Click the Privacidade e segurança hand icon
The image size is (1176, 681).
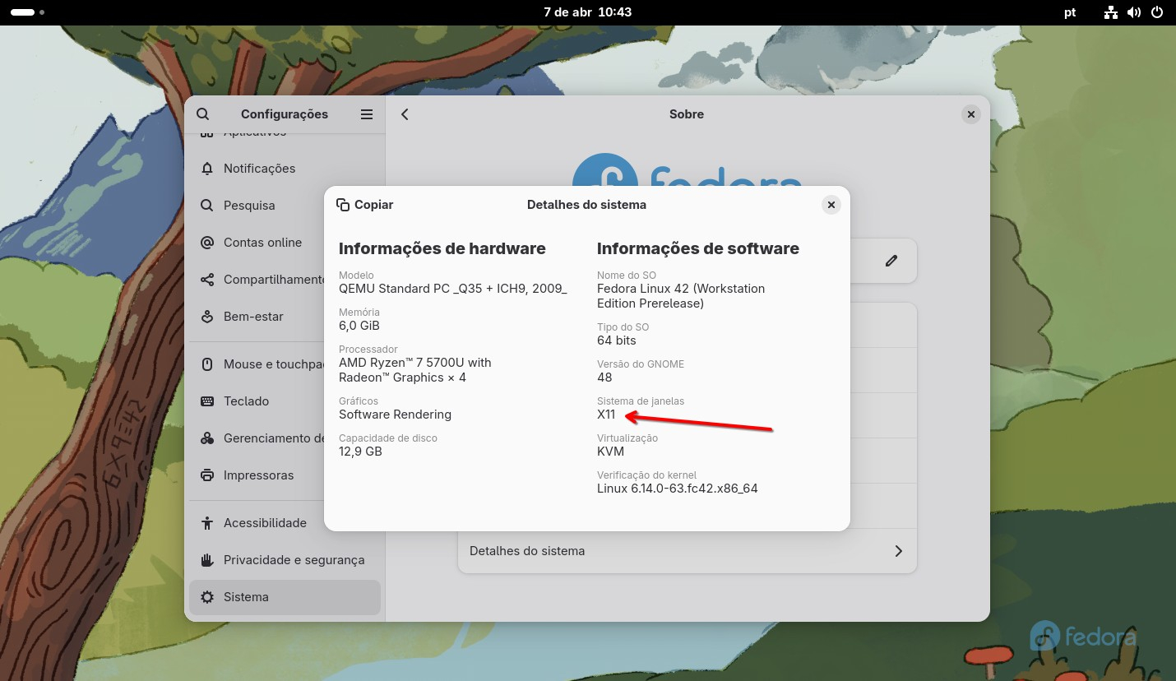click(207, 560)
